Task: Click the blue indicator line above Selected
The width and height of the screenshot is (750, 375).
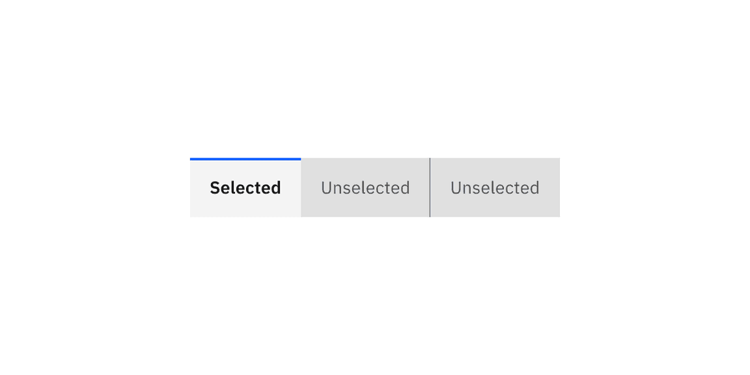Action: pos(245,159)
